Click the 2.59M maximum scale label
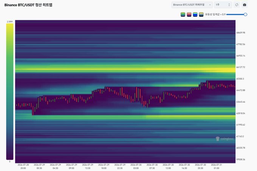The image size is (257, 171). click(10, 22)
